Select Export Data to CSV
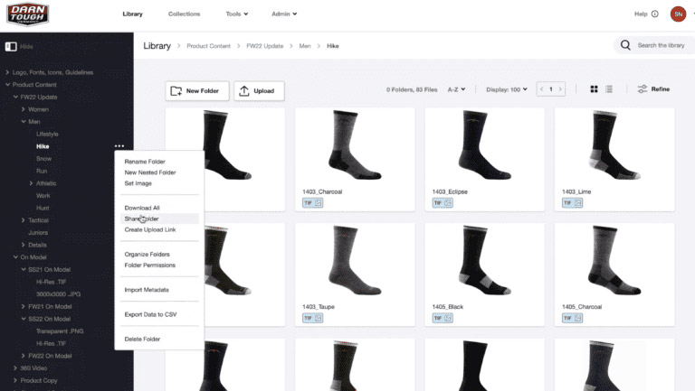 151,314
